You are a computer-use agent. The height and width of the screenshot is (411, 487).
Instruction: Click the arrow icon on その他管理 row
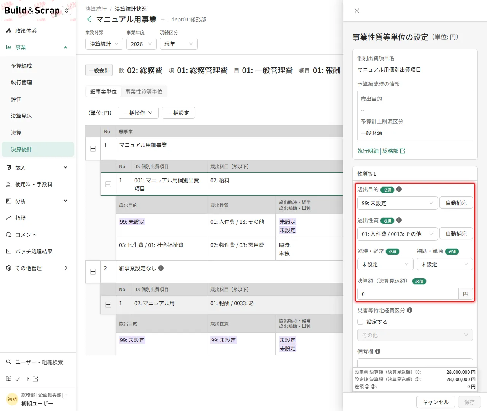coord(65,268)
